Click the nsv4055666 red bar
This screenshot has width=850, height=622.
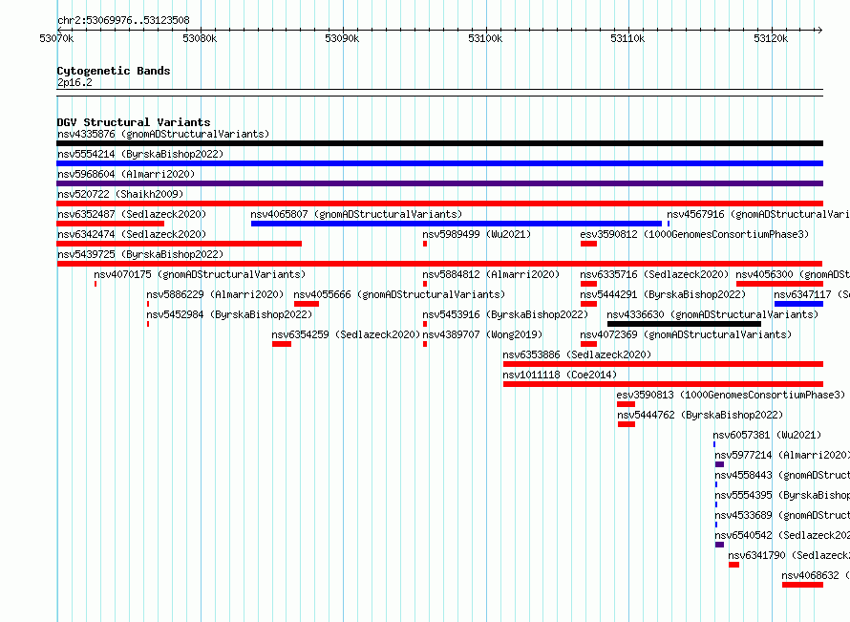pos(307,304)
